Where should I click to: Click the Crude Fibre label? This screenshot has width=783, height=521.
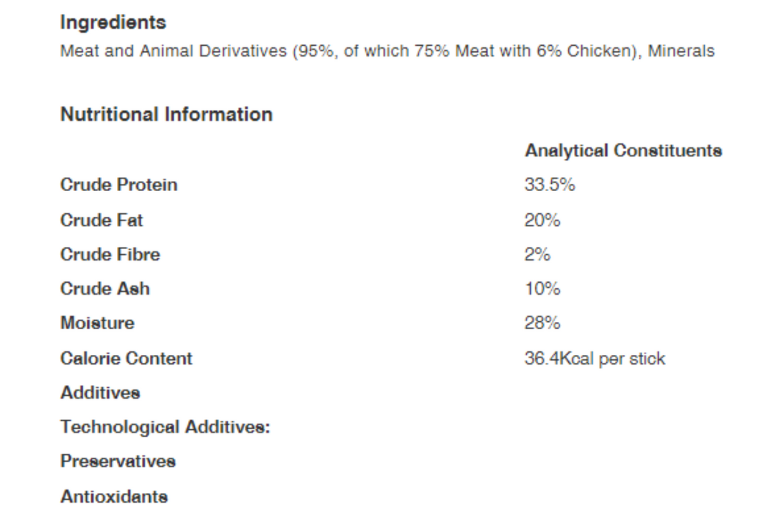tap(110, 254)
